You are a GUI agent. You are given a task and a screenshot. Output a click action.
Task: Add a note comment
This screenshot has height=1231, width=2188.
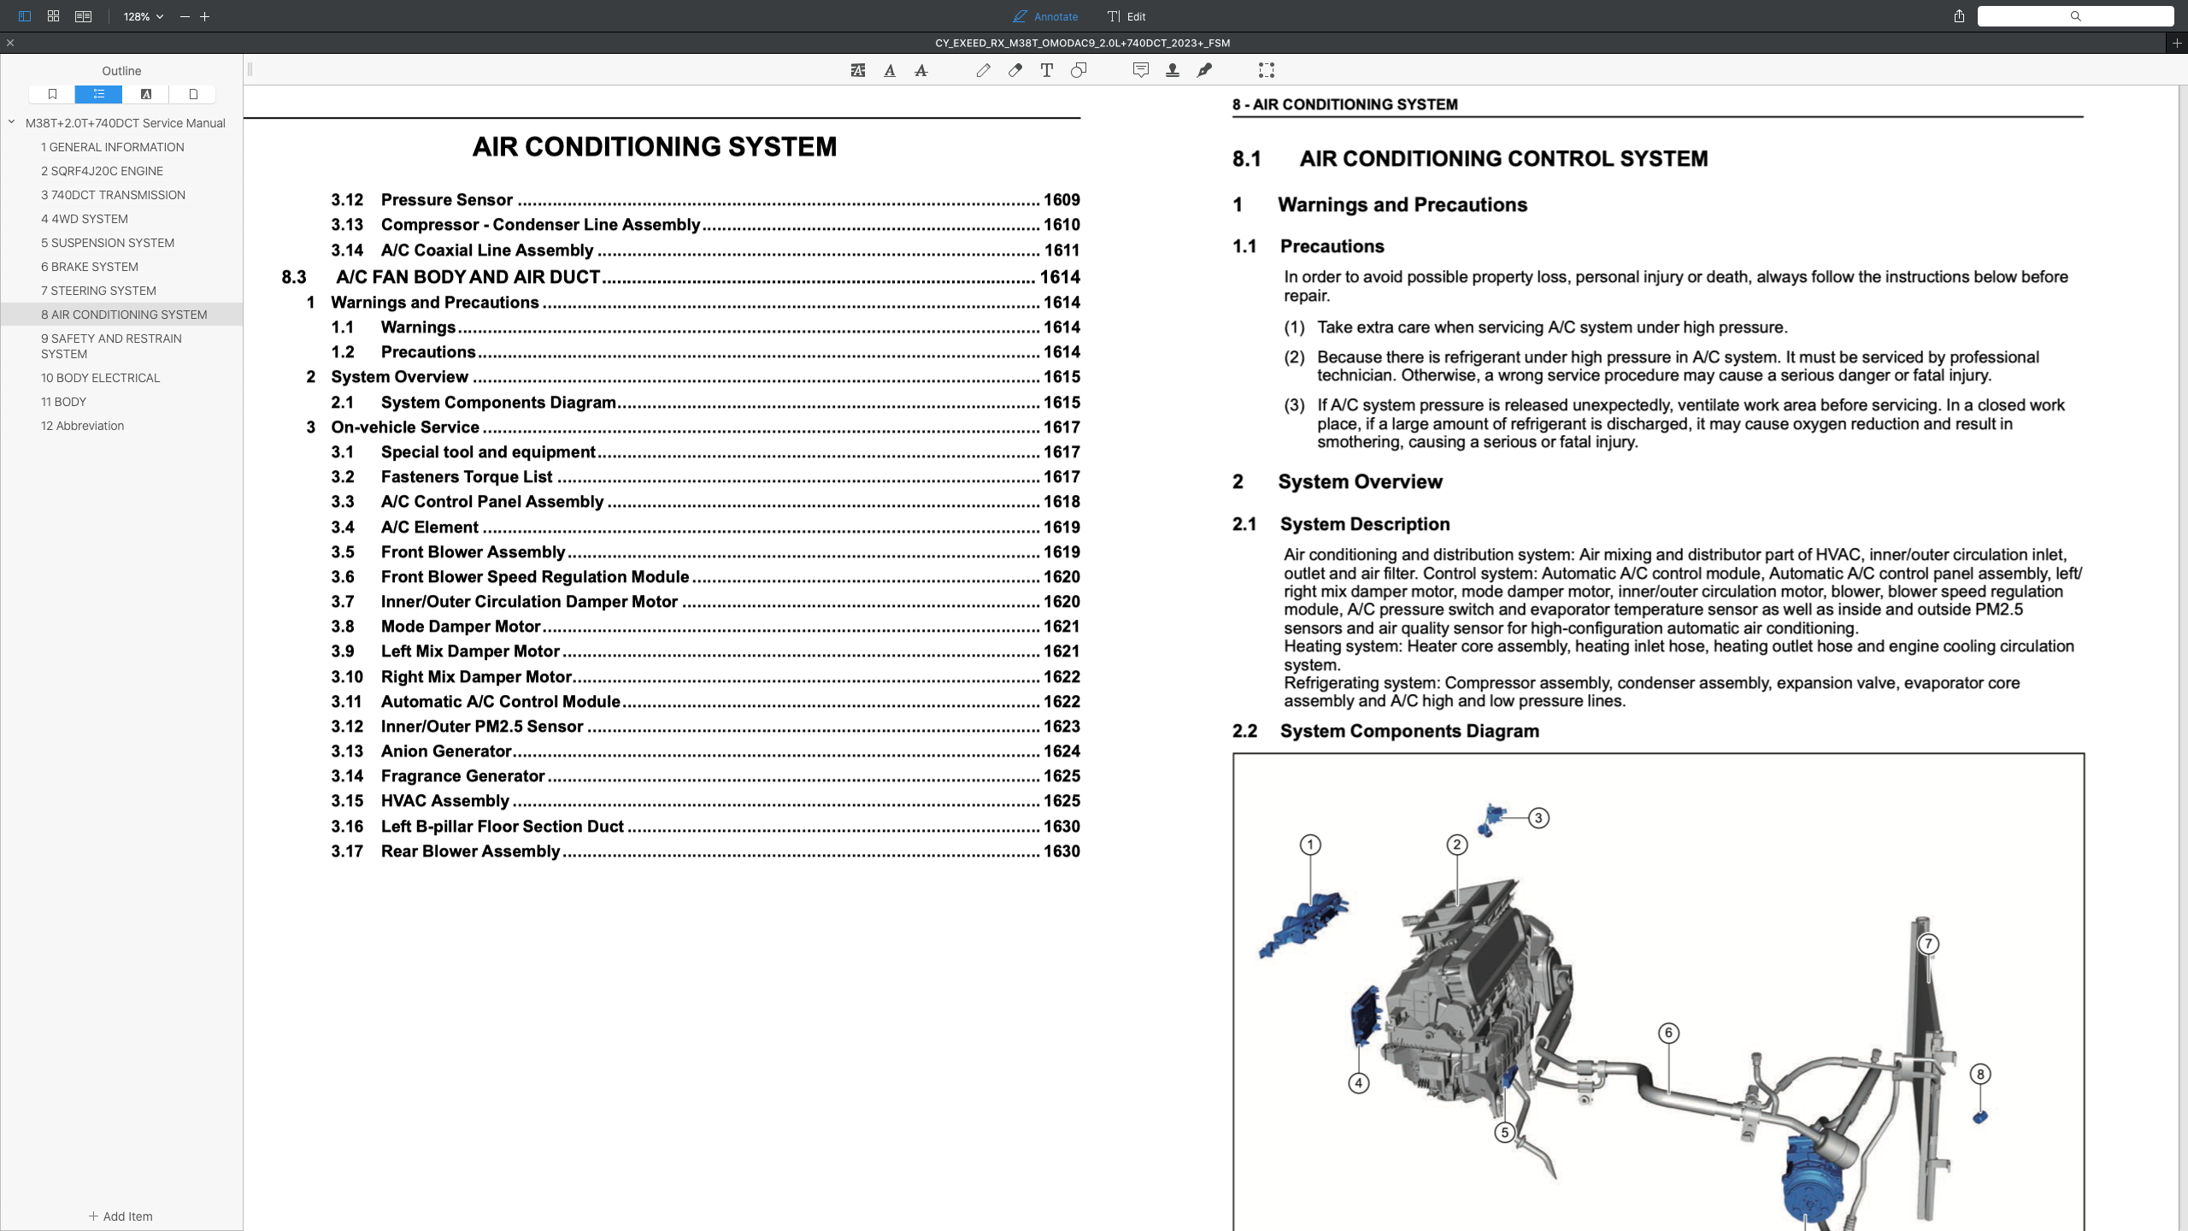(1140, 70)
